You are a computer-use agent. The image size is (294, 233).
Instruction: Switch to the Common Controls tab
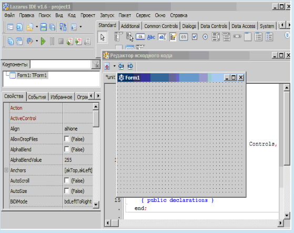pyautogui.click(x=161, y=26)
